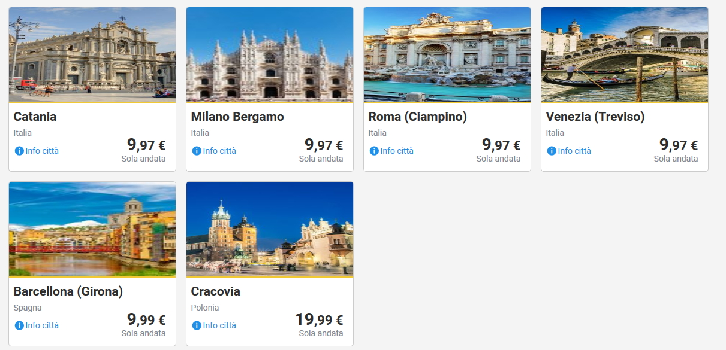
Task: Click the info icon on Milano Bergamo card
Action: pos(197,151)
